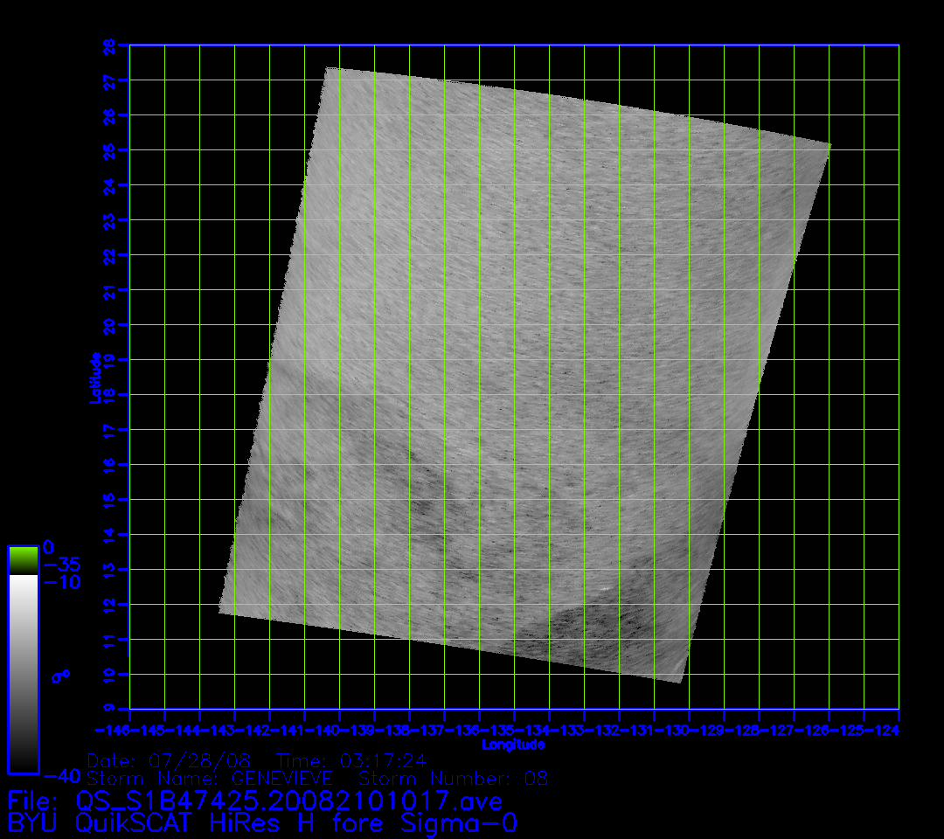Click the Storm Name GENEVIEVE text

pyautogui.click(x=209, y=778)
